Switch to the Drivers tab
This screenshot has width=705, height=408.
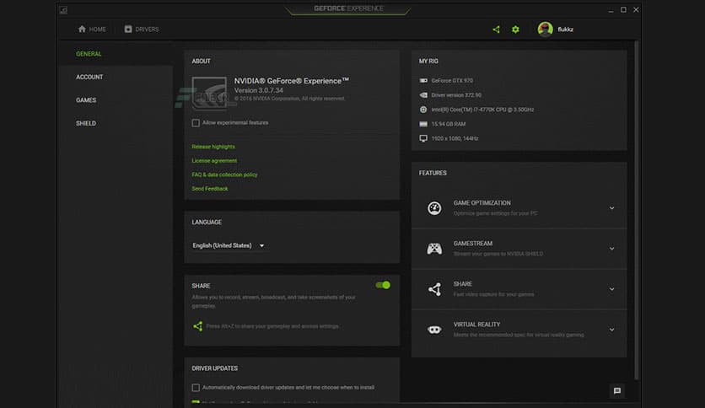pos(142,30)
